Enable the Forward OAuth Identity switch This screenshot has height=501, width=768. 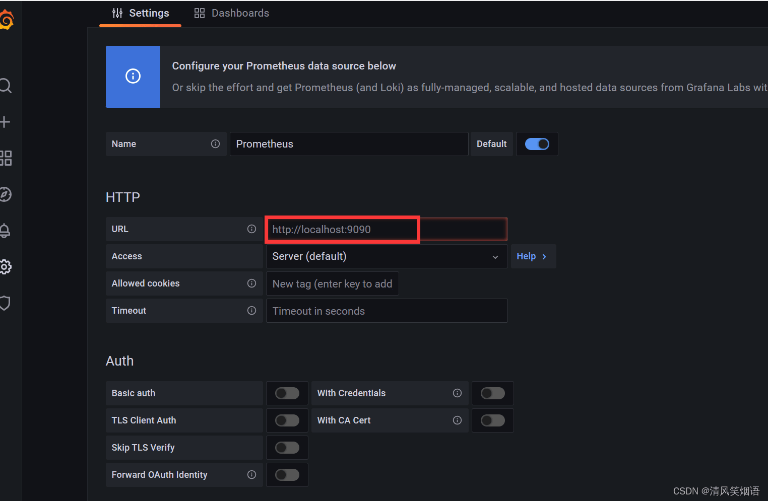[x=287, y=475]
